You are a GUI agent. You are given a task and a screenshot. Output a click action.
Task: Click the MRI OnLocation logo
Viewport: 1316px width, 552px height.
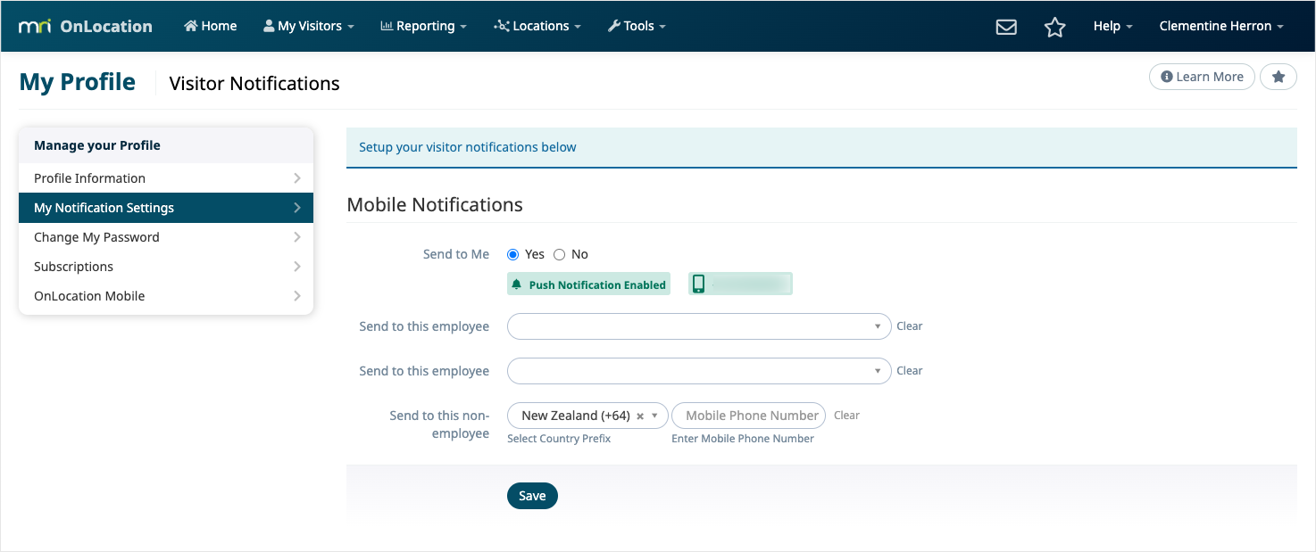[x=86, y=26]
